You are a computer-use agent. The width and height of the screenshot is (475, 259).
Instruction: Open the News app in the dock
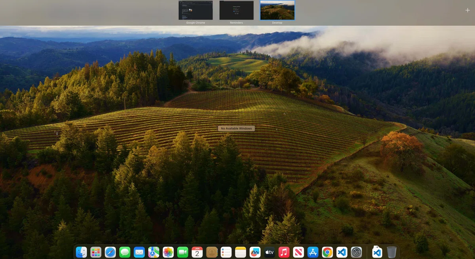tap(298, 252)
